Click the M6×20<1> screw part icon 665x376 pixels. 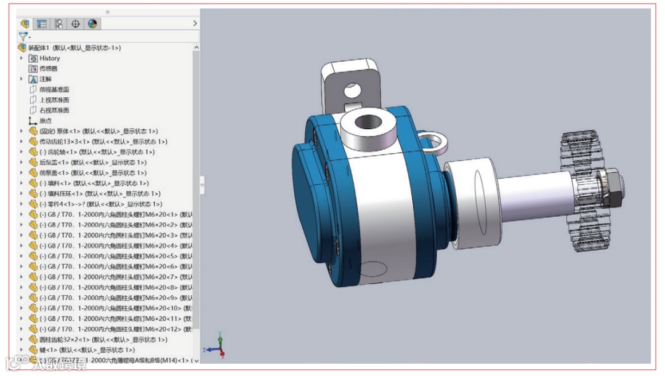(33, 215)
